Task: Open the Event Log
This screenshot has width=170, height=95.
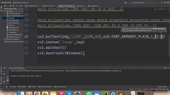Action: click(x=162, y=87)
